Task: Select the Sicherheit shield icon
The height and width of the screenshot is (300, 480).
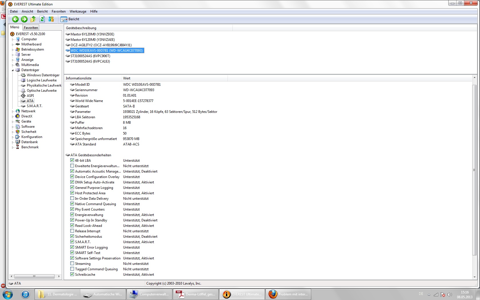Action: click(18, 132)
